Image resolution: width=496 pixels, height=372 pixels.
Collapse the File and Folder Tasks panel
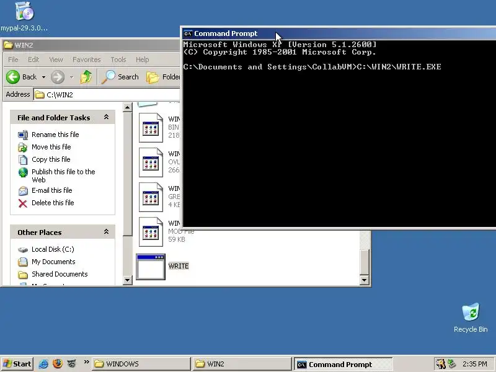(x=106, y=117)
